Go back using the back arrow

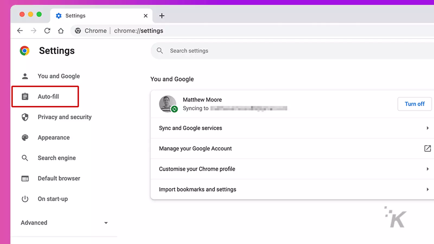pyautogui.click(x=20, y=31)
